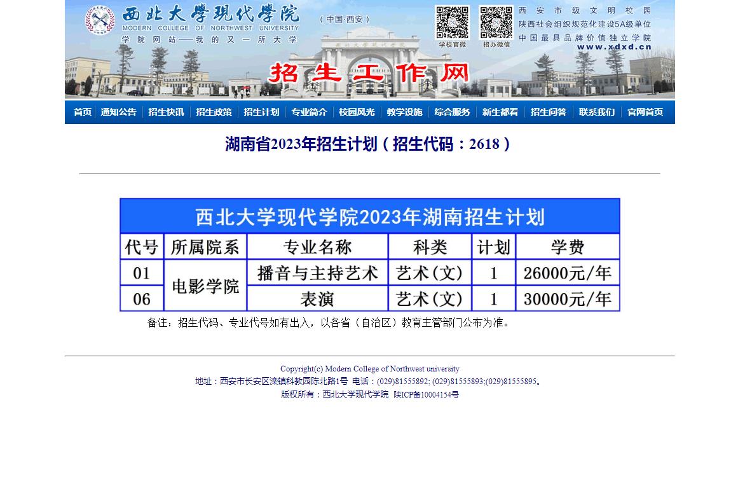Viewport: 731px width, 477px height.
Task: Select the code cell 06
Action: [142, 298]
